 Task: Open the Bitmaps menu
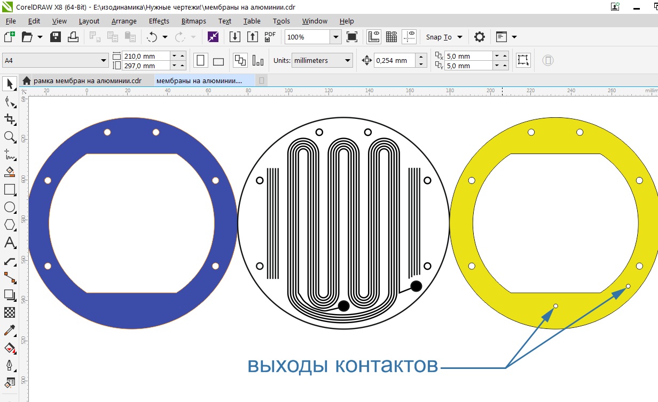point(193,21)
